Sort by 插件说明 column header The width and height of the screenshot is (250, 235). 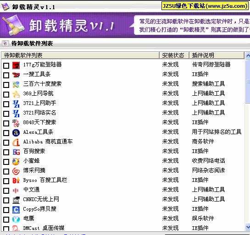click(x=217, y=55)
